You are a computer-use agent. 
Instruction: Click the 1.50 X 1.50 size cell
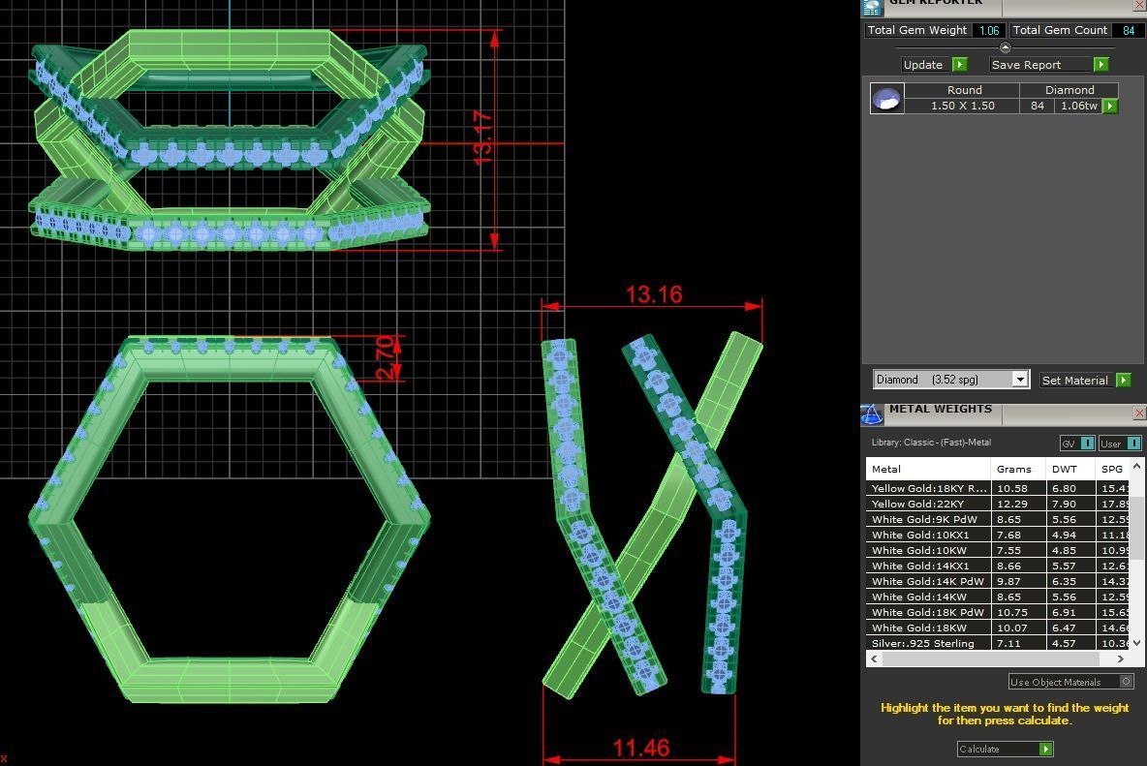tap(963, 106)
